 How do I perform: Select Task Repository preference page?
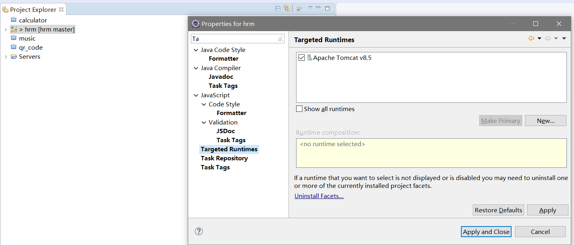click(224, 158)
